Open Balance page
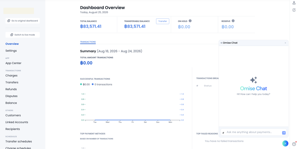 (11, 103)
